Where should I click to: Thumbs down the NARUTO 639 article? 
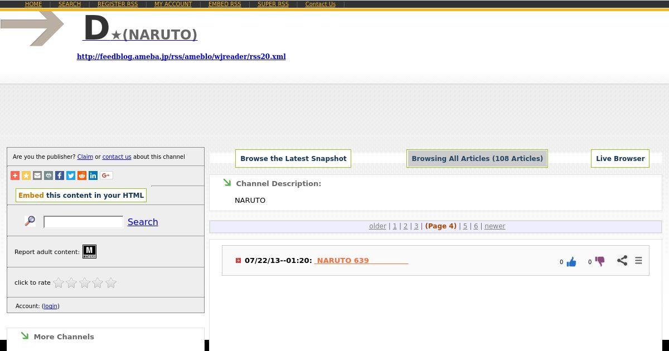click(600, 261)
